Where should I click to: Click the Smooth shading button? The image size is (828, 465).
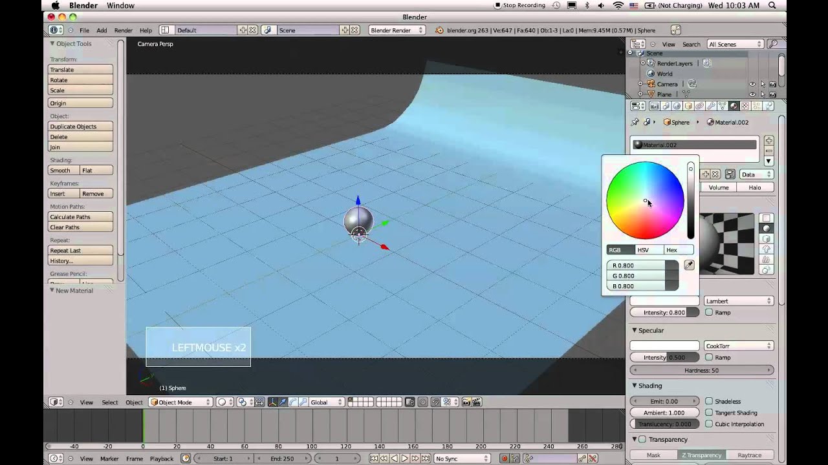point(64,170)
